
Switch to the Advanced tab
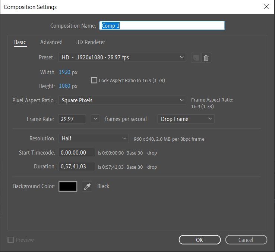(x=51, y=42)
